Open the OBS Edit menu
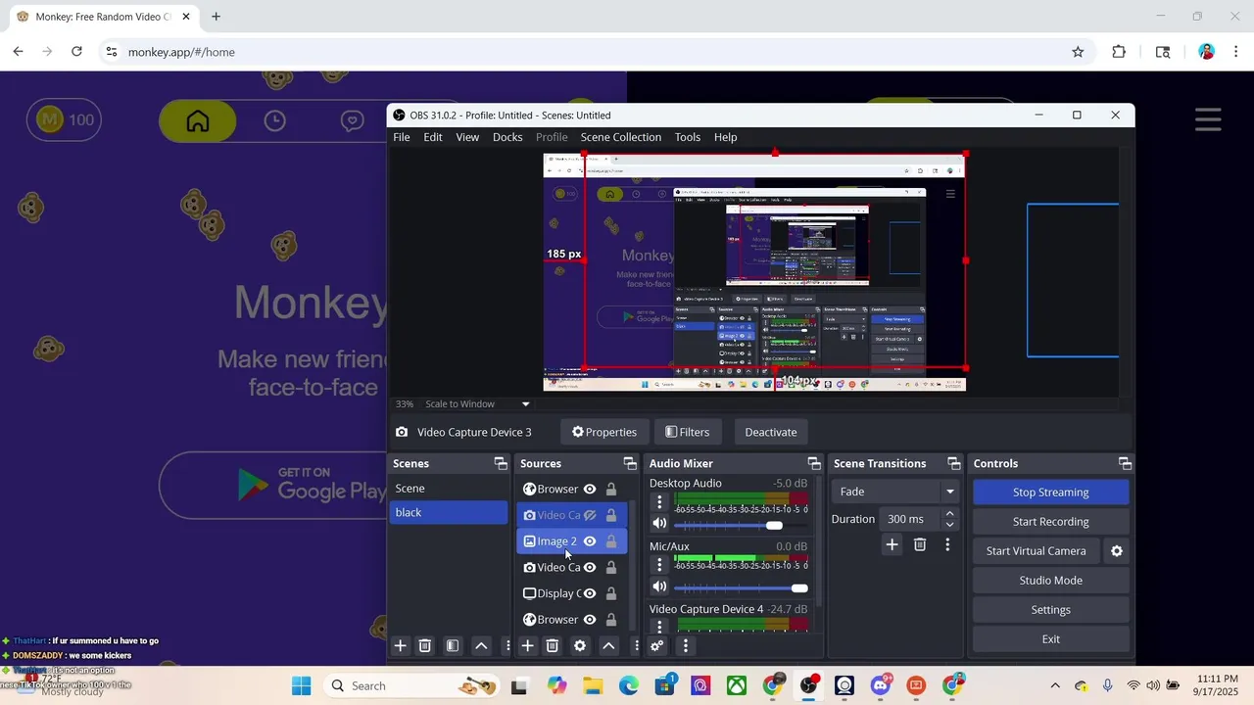 click(x=433, y=137)
